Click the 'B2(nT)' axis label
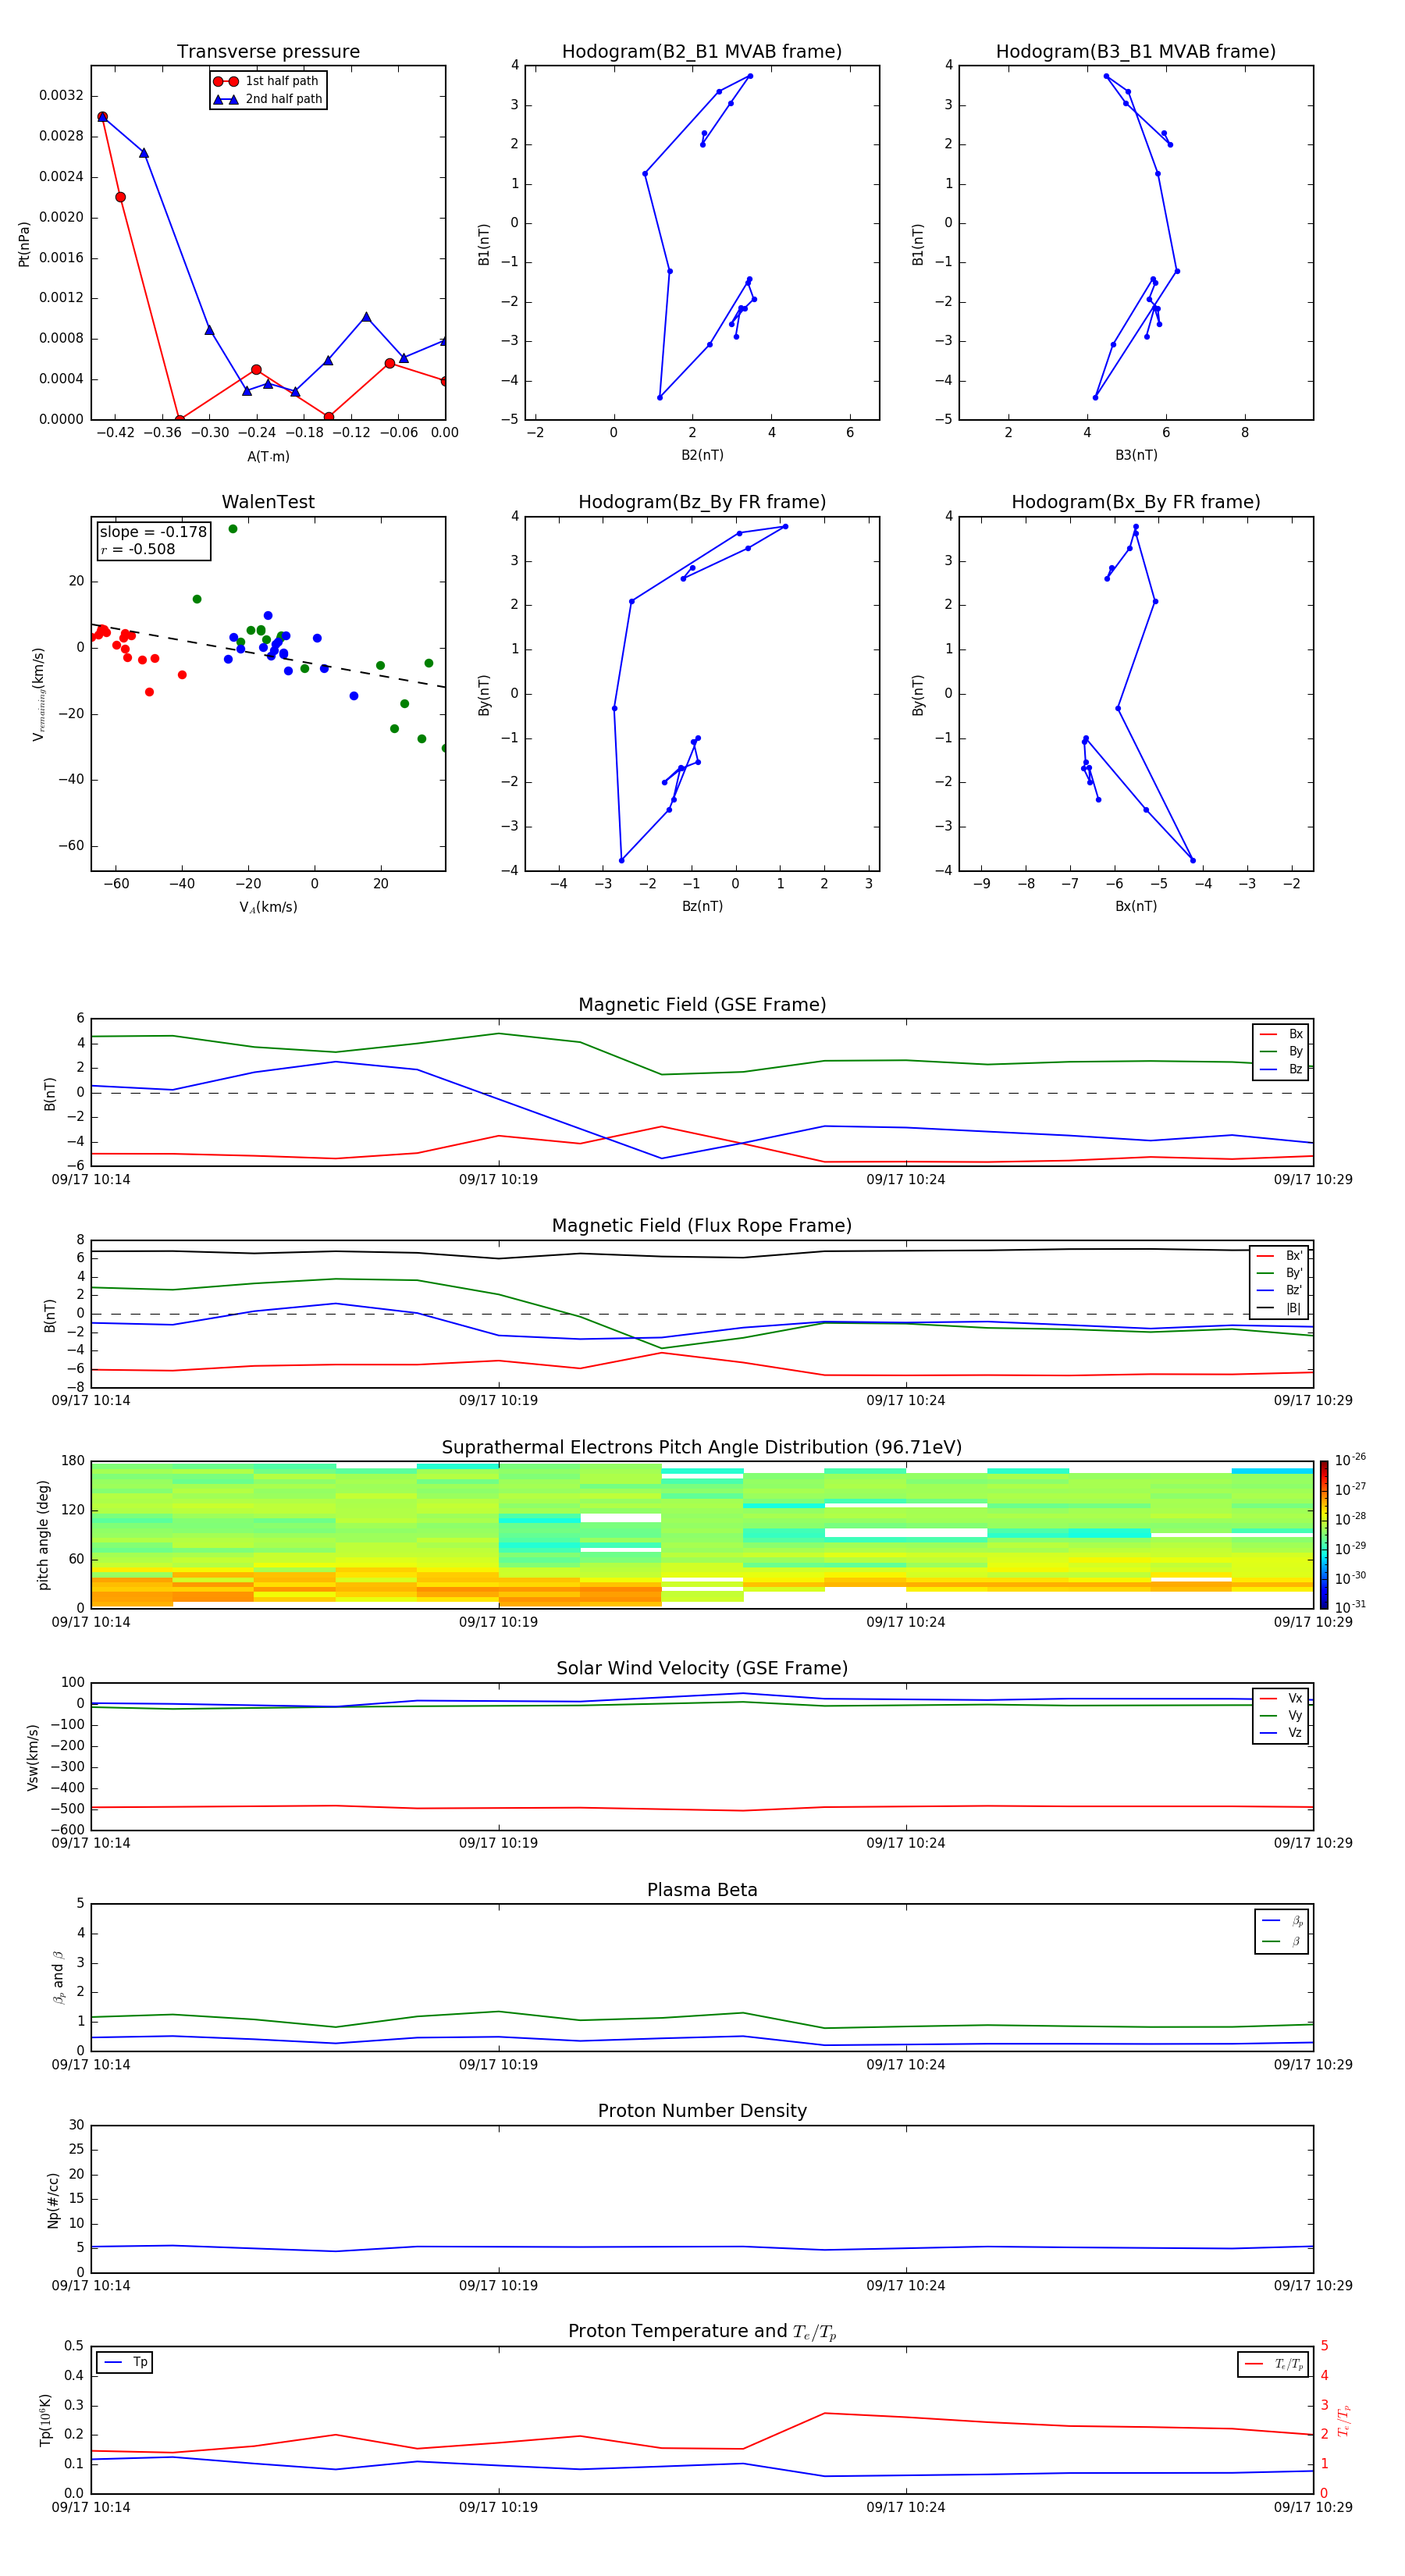1405x2576 pixels. point(702,455)
